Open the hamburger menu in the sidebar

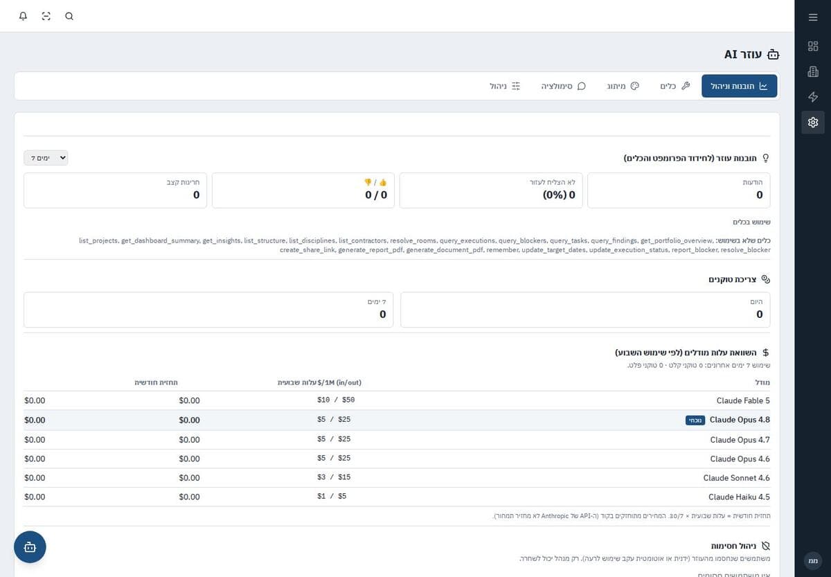[813, 17]
